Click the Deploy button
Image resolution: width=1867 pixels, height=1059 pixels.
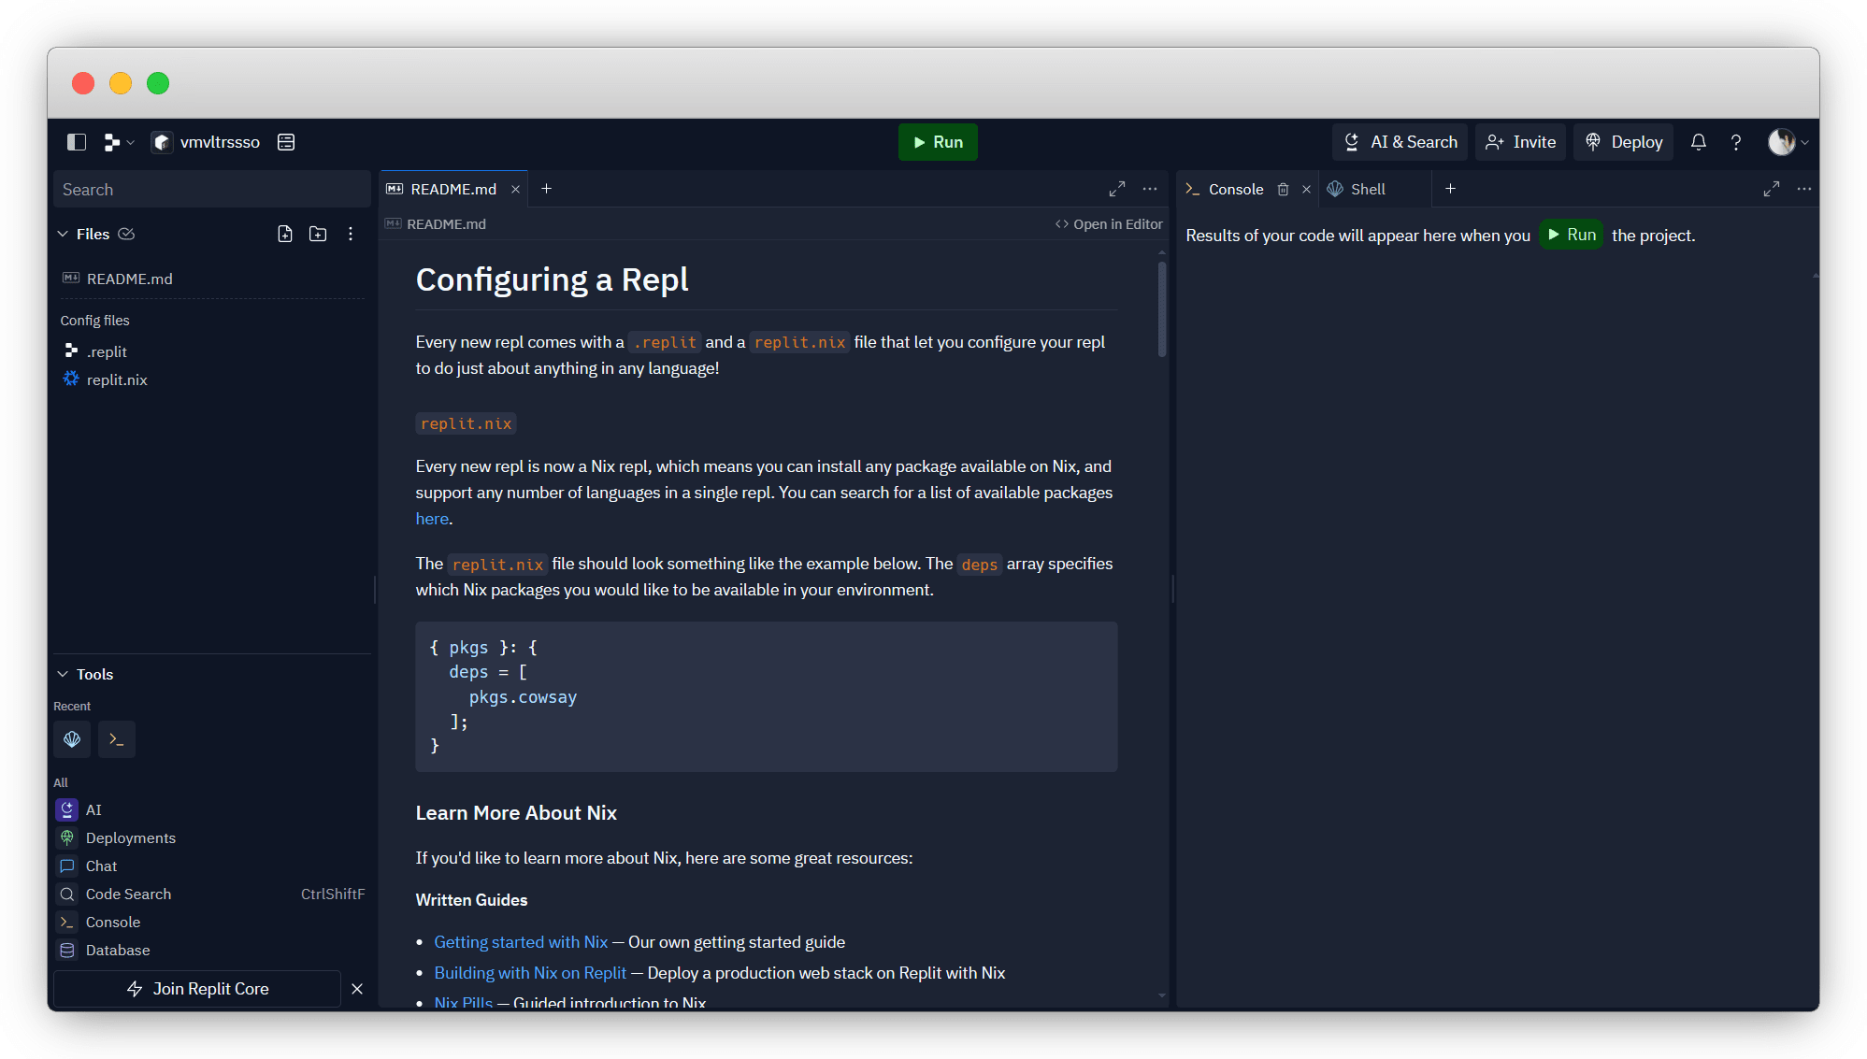1624,142
